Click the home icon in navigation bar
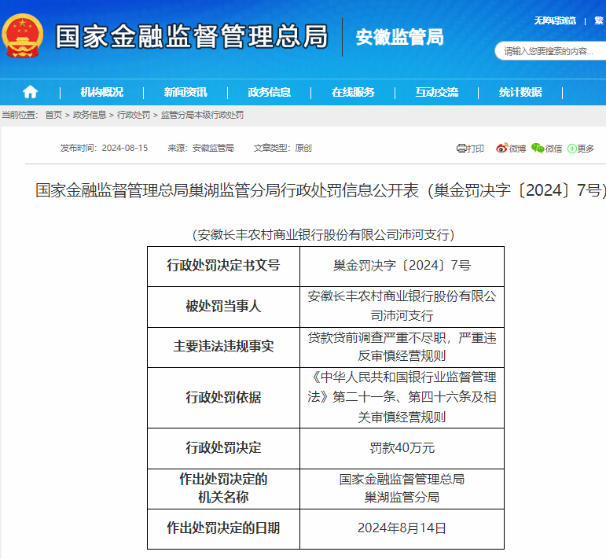Image resolution: width=606 pixels, height=559 pixels. 30,92
